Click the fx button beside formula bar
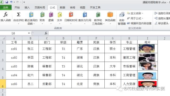Screen dimensions: 170x96 point(46,33)
